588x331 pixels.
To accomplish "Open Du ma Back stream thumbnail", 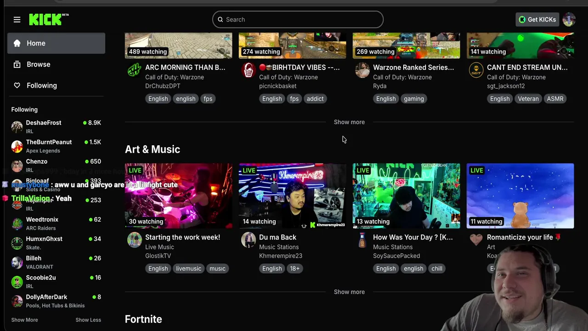I will click(293, 196).
